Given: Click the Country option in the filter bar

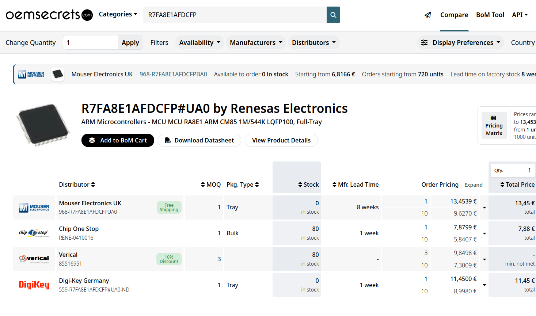Looking at the screenshot, I should [523, 43].
